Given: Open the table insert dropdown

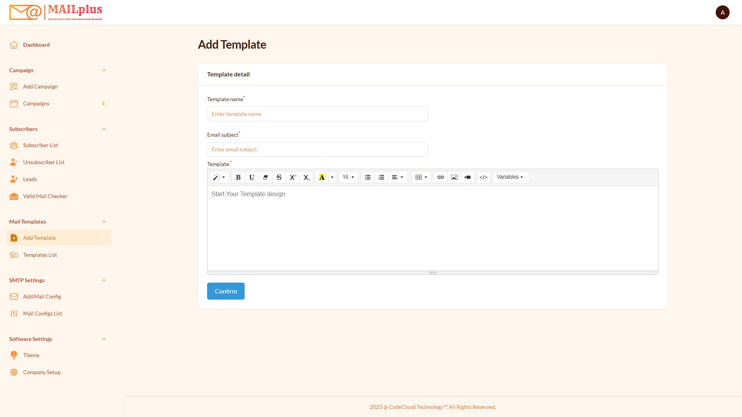Looking at the screenshot, I should tap(421, 177).
